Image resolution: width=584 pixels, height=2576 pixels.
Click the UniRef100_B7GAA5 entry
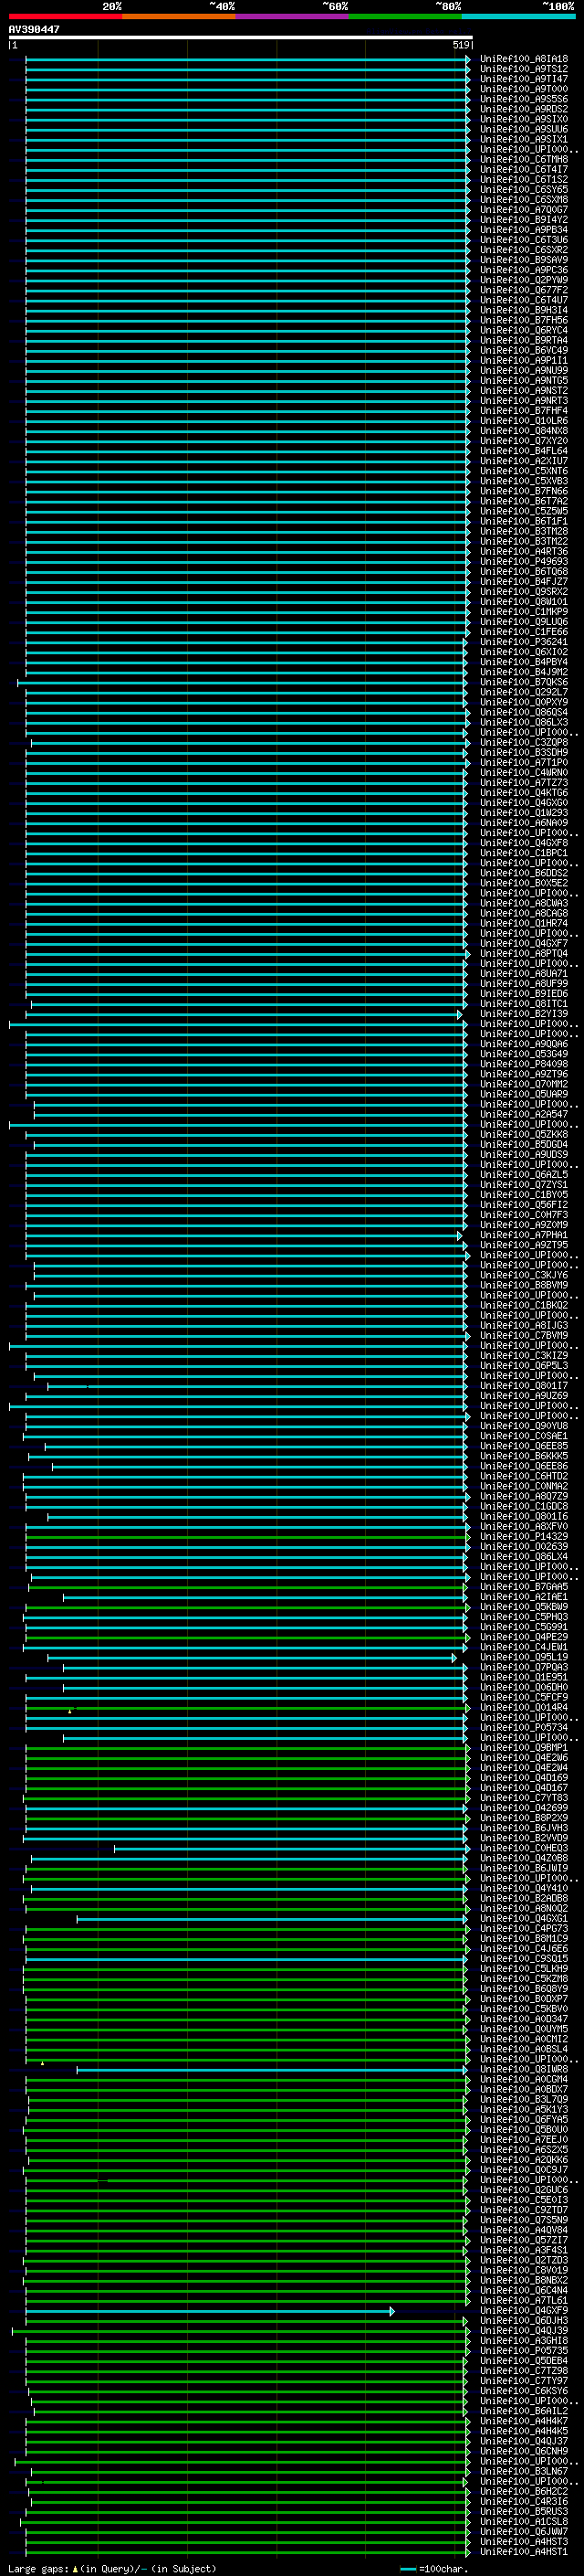coord(524,1587)
